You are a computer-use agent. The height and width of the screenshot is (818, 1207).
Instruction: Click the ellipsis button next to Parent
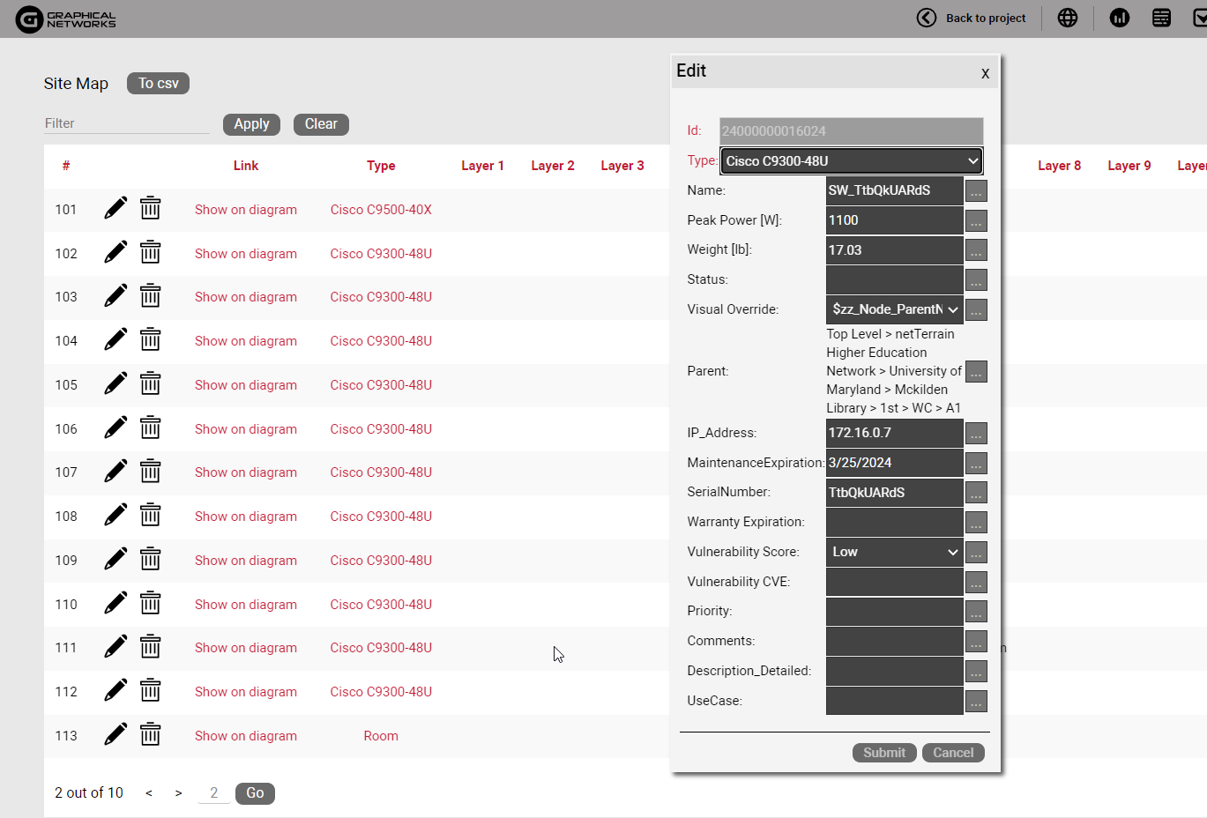pos(976,372)
